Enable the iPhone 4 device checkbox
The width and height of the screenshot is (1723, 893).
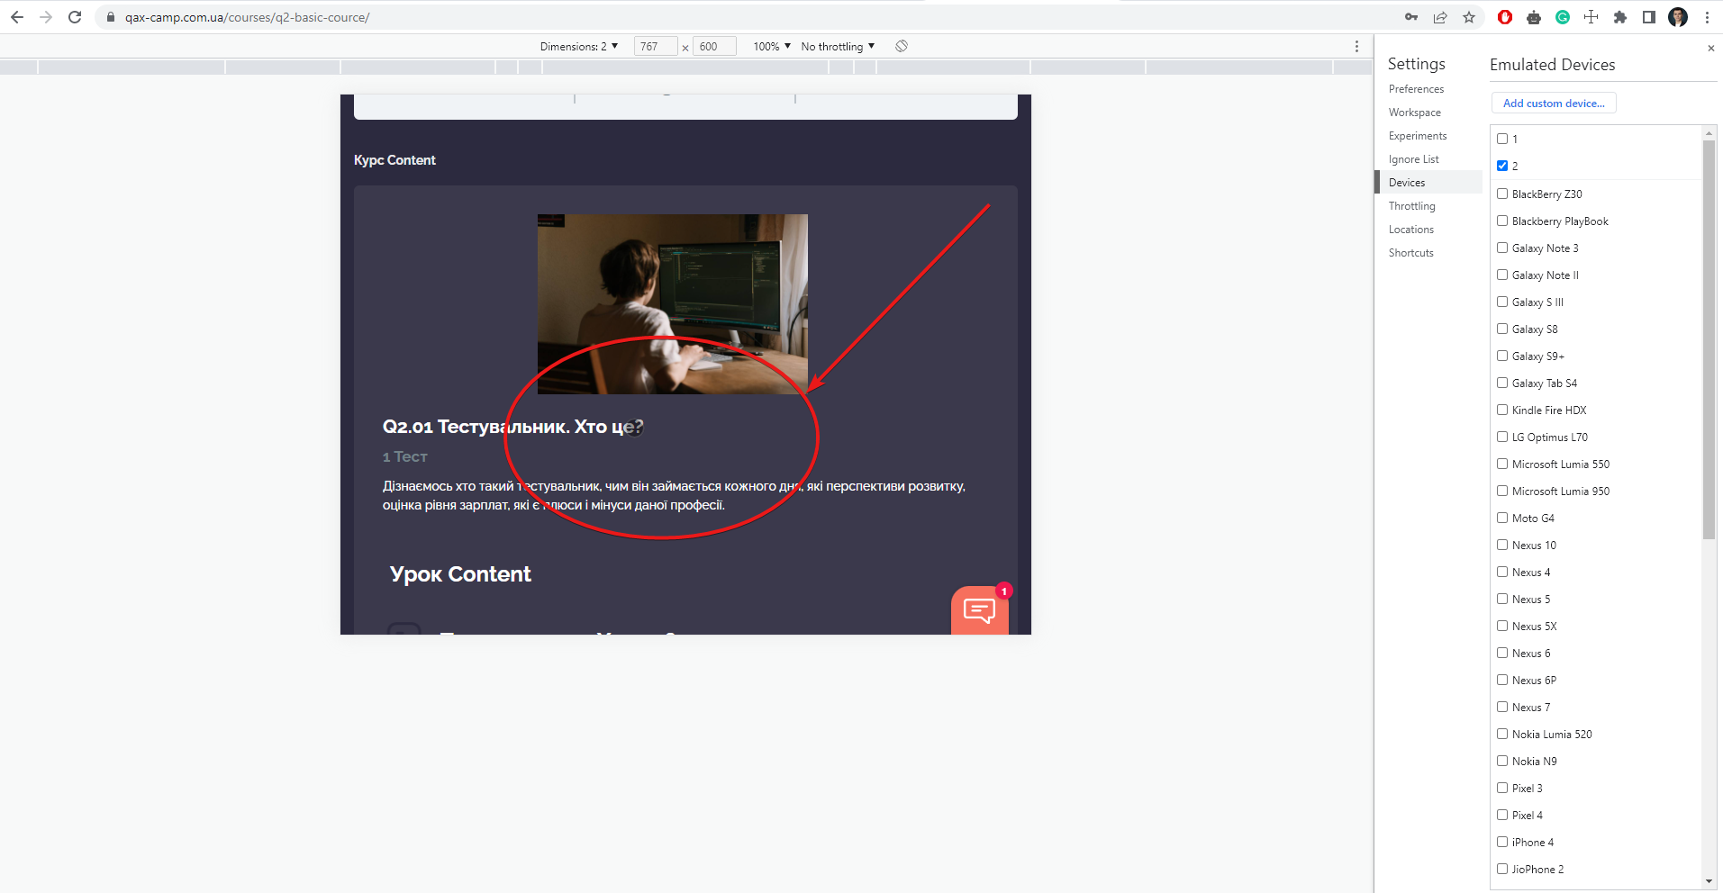1502,842
